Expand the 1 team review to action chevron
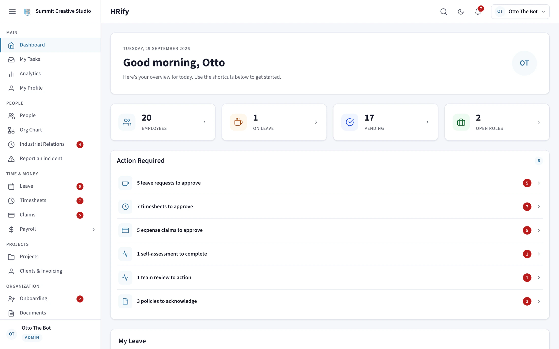 click(539, 277)
